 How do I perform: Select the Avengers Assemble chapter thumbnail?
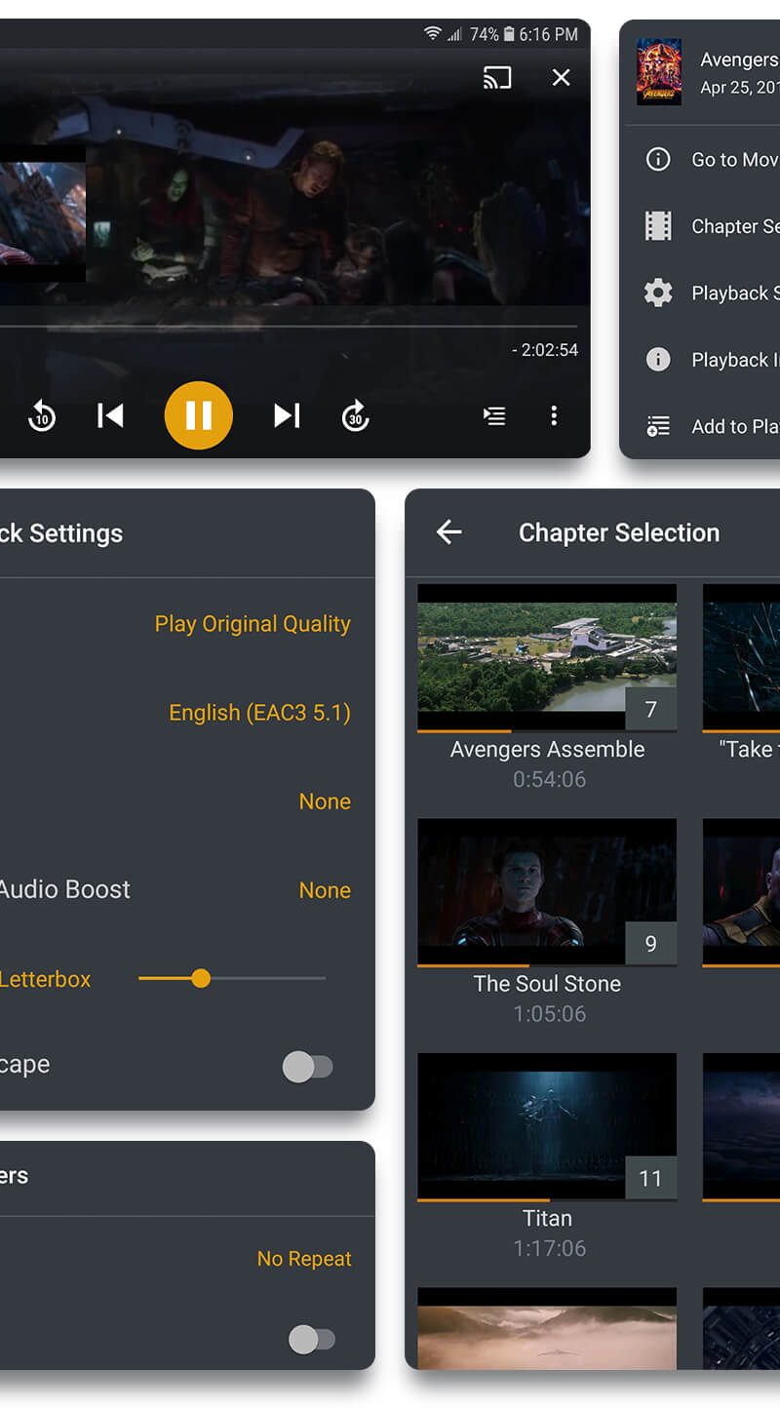pyautogui.click(x=547, y=657)
